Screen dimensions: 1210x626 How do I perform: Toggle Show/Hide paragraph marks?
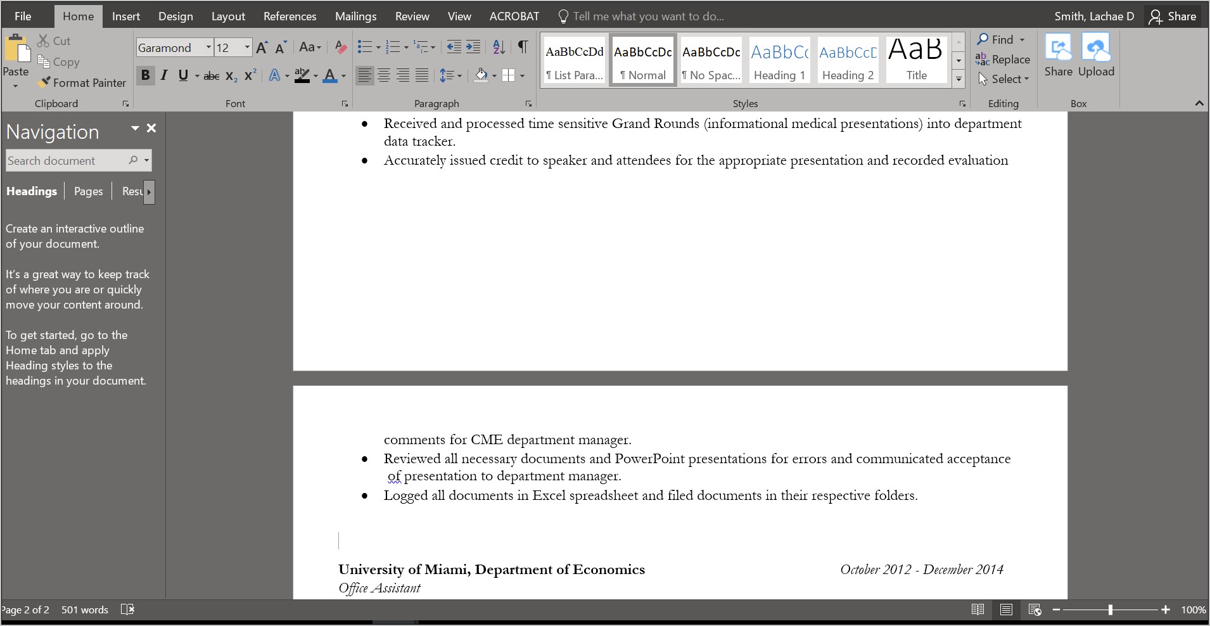tap(523, 47)
